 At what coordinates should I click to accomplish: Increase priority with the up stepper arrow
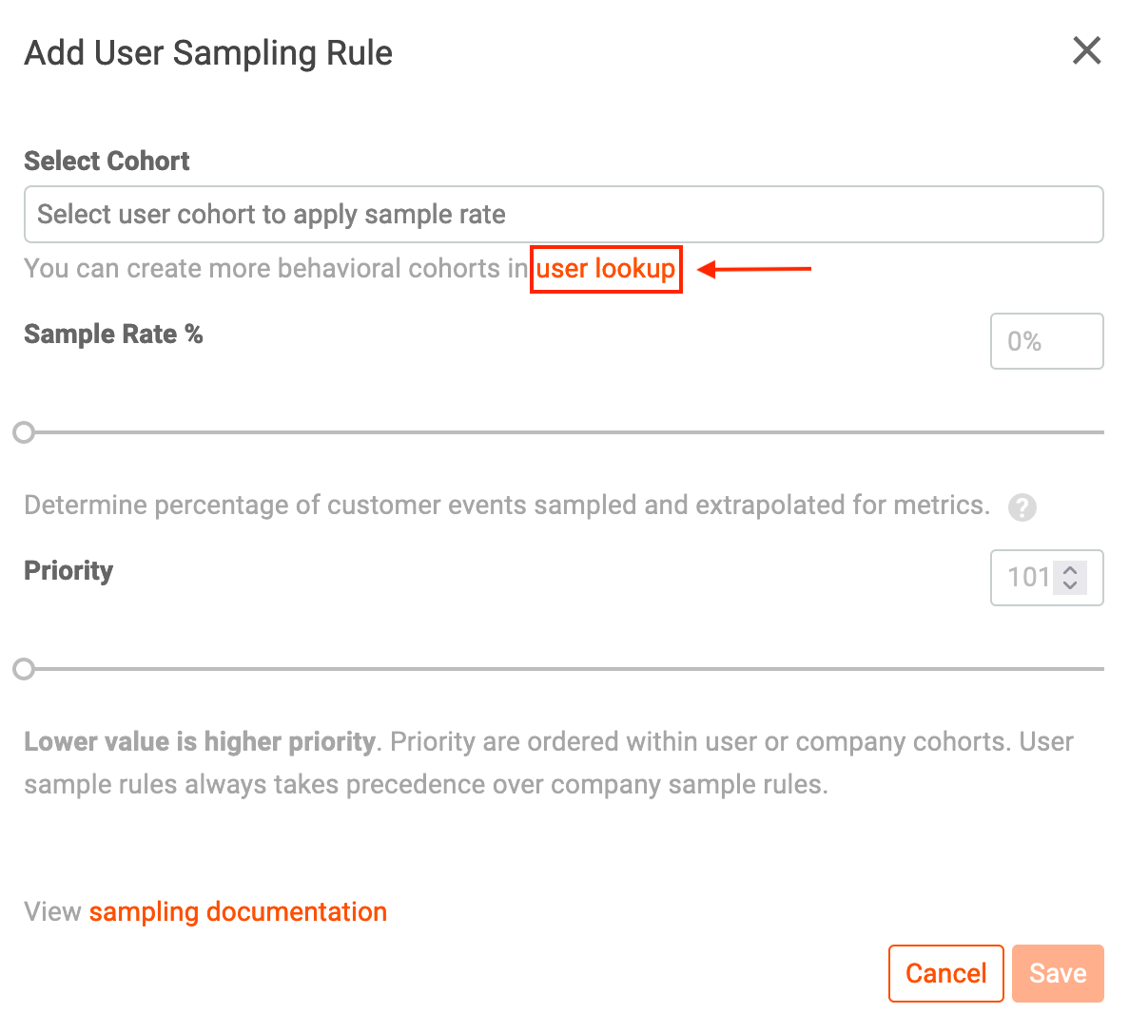pos(1070,570)
